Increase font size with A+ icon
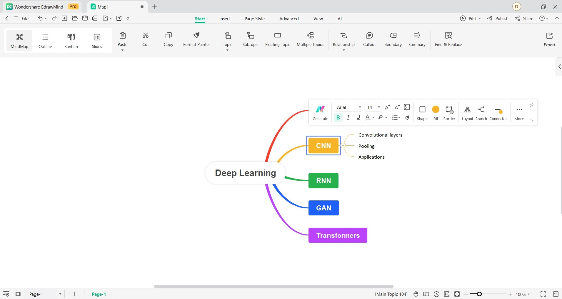Screen dimensions: 562x299 pyautogui.click(x=388, y=107)
